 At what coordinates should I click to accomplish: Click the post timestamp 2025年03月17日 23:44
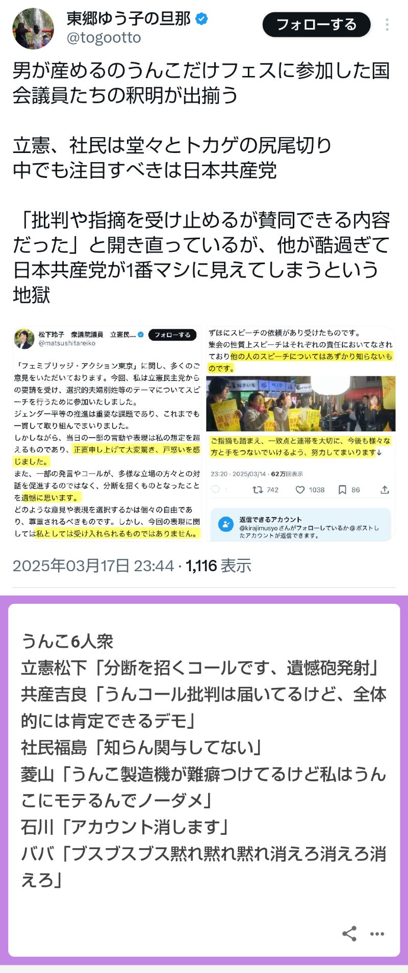tap(93, 566)
